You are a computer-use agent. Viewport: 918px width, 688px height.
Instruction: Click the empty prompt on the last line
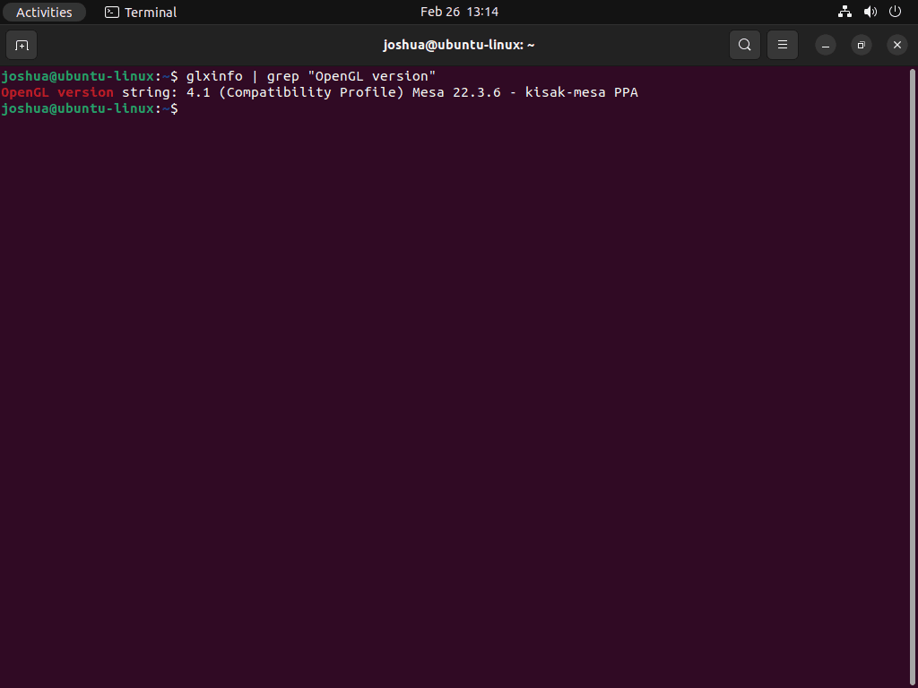click(x=90, y=108)
